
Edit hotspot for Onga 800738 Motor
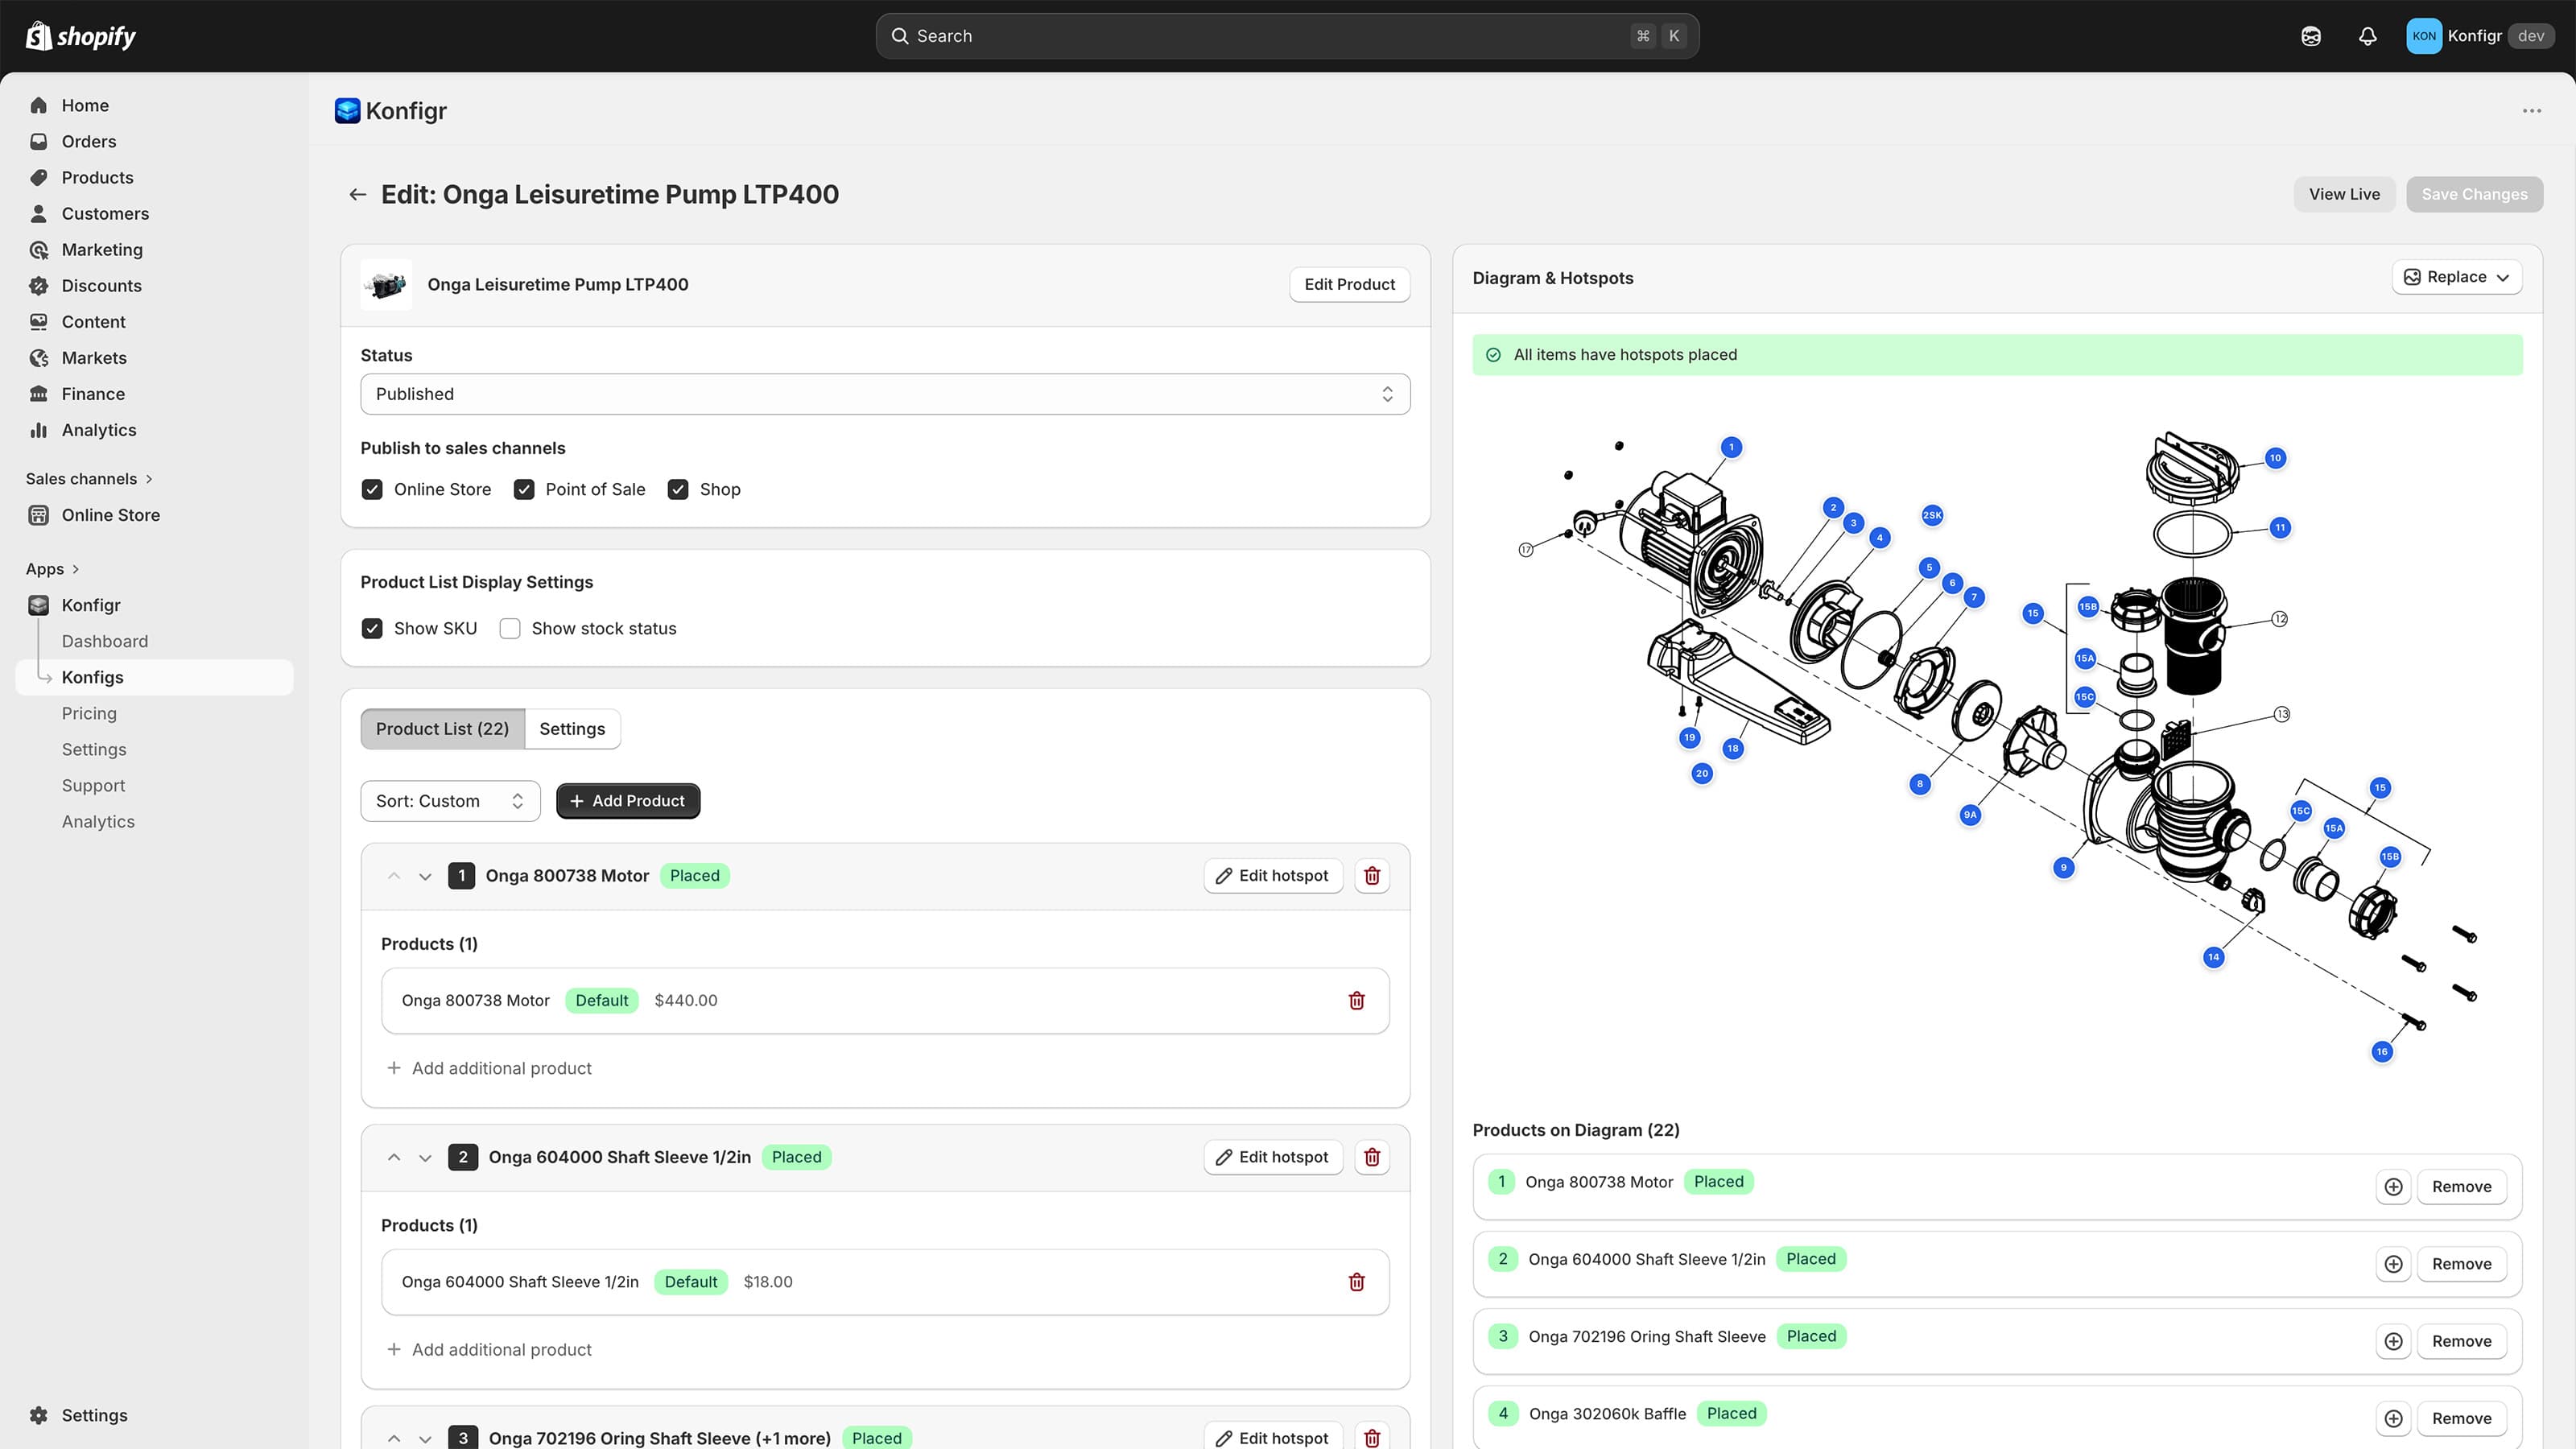pyautogui.click(x=1273, y=875)
